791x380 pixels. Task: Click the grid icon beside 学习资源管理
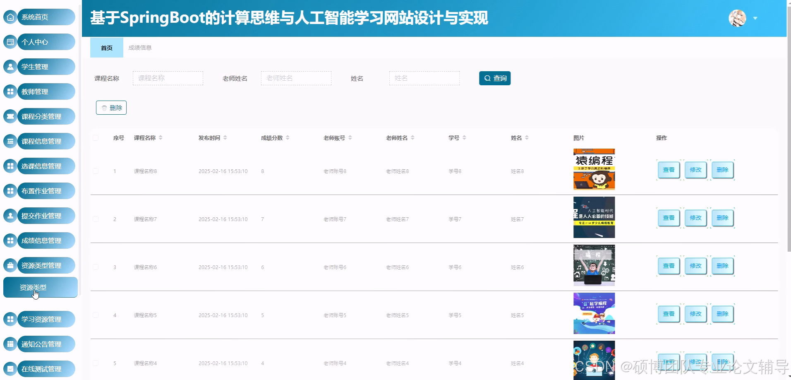(x=10, y=319)
